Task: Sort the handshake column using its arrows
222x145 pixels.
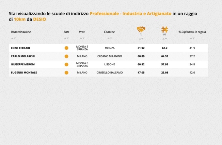Action: tap(141, 39)
